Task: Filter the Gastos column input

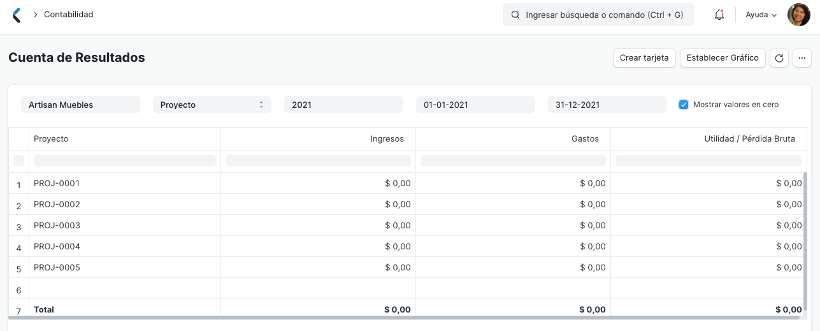Action: pos(513,161)
